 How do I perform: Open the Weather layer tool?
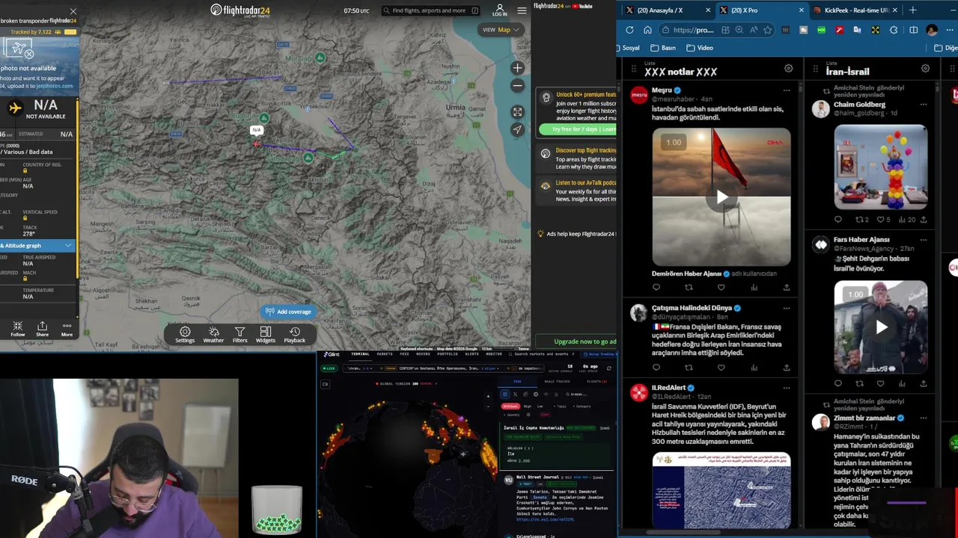[x=213, y=335]
